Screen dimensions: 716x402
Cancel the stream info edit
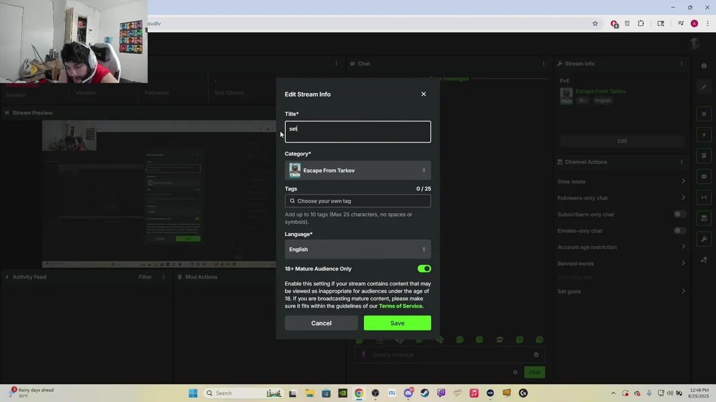click(x=321, y=323)
